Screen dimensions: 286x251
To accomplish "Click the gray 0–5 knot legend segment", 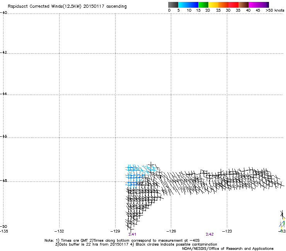I will click(x=173, y=5).
